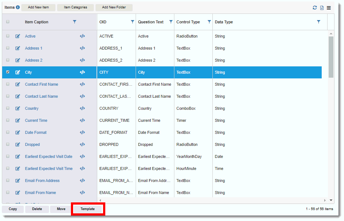Check the Address 2 row checkbox
344x221 pixels.
pyautogui.click(x=8, y=60)
